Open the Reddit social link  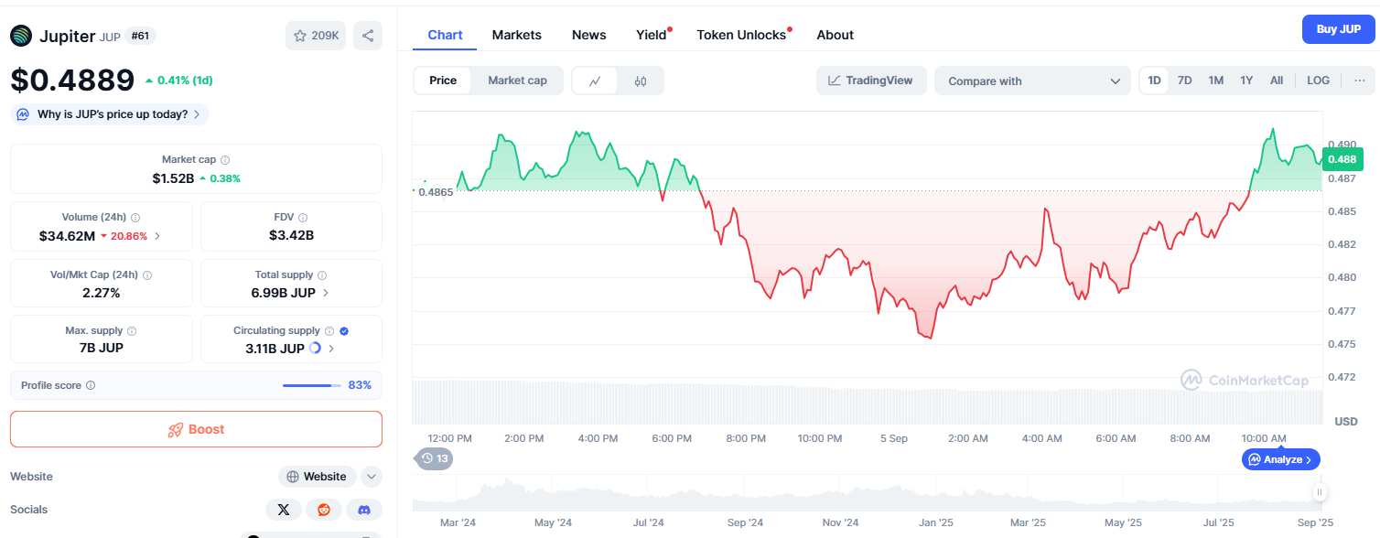pos(324,510)
